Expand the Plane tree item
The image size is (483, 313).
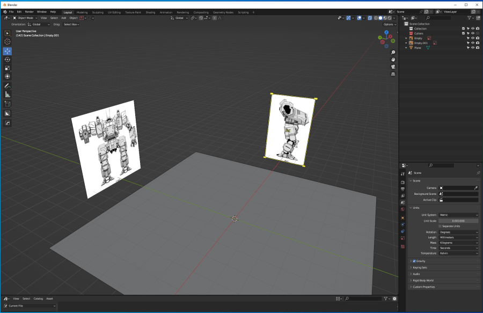(x=406, y=48)
